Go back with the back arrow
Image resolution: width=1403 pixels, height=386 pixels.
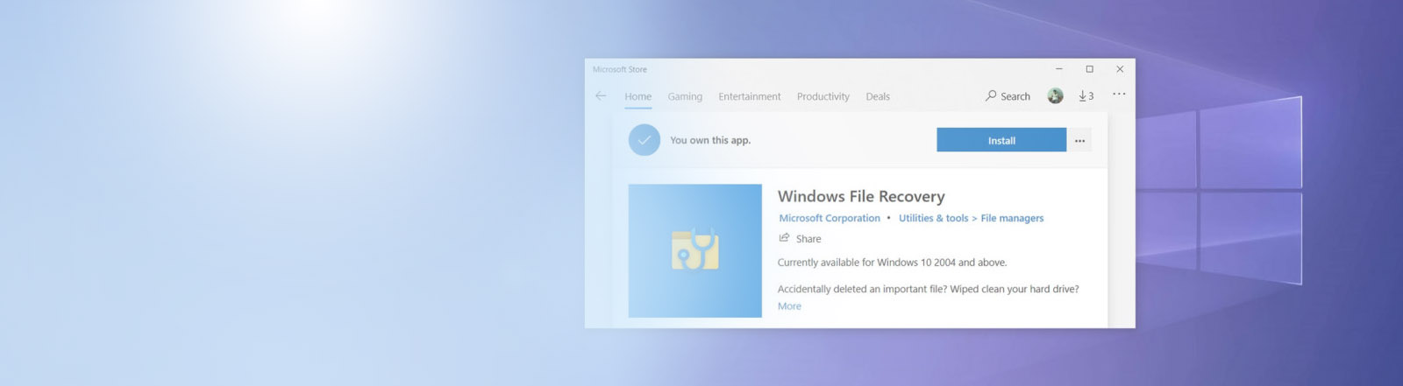601,96
